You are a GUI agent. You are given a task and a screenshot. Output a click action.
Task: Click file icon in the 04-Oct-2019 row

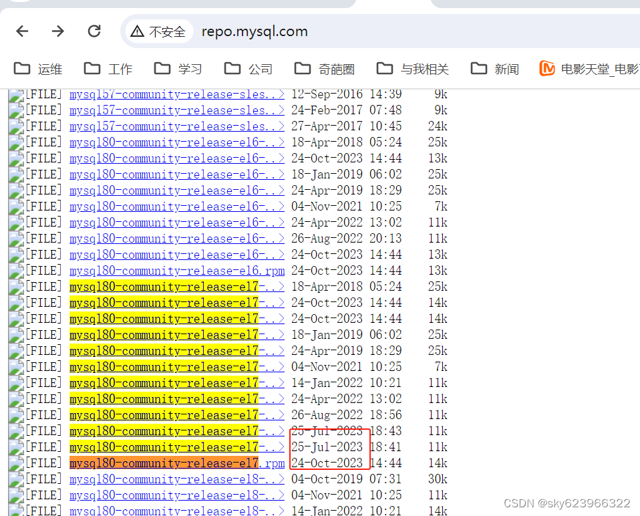click(16, 480)
